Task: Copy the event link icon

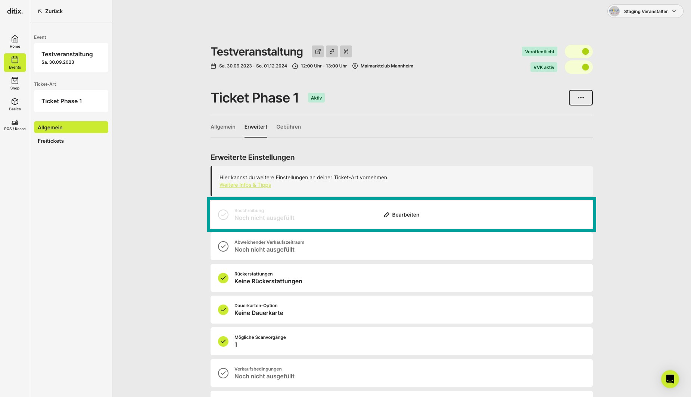Action: pos(332,51)
